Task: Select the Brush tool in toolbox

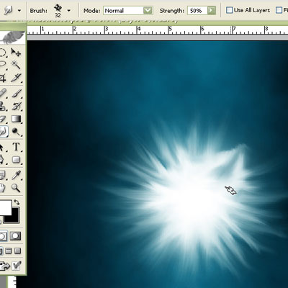Action: click(x=16, y=94)
